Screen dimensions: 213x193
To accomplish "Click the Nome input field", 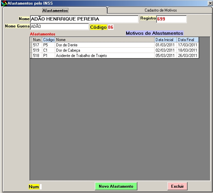I will click(x=84, y=19).
